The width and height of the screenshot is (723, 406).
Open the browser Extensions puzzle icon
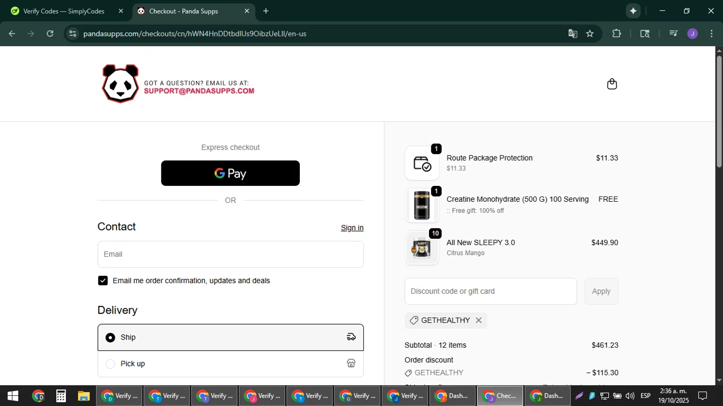[616, 34]
